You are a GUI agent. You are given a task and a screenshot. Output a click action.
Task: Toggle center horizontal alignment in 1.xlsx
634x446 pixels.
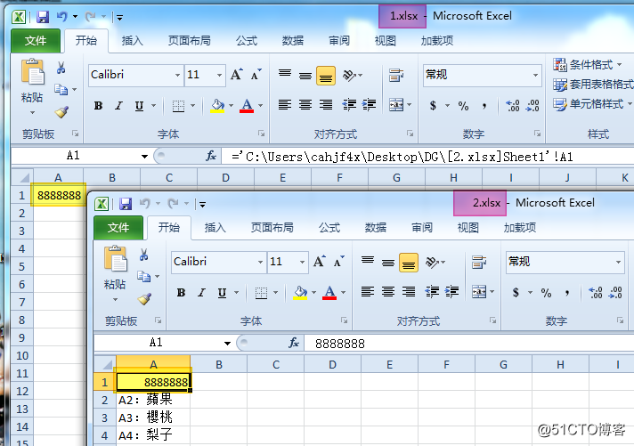point(305,105)
